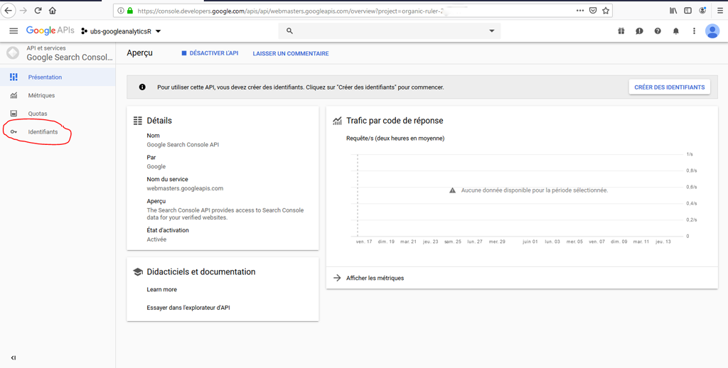728x368 pixels.
Task: Open the header three-dot settings menu
Action: coord(694,31)
